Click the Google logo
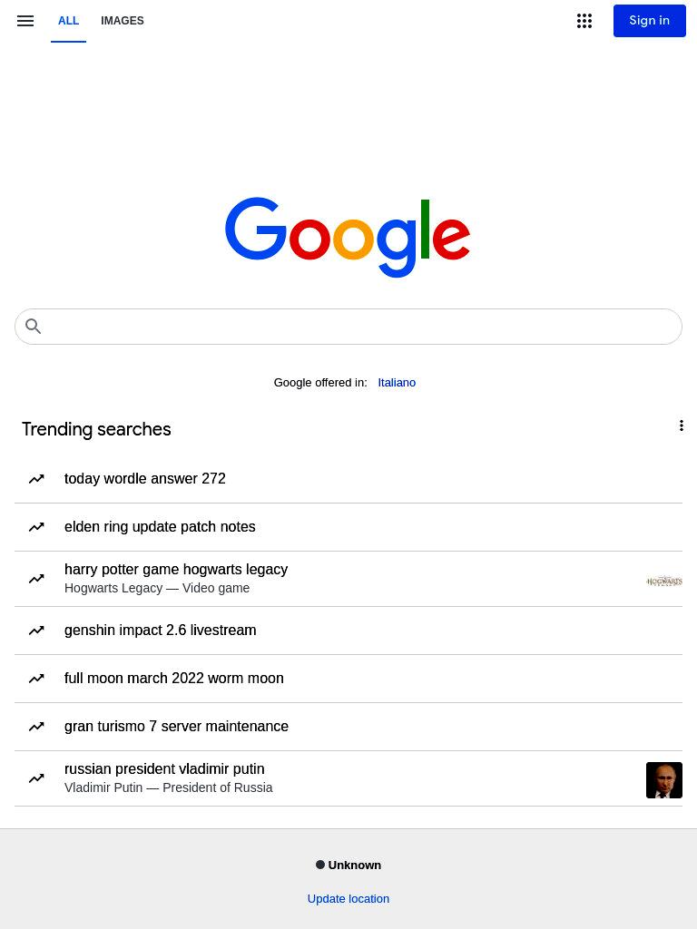The height and width of the screenshot is (929, 697). [348, 237]
